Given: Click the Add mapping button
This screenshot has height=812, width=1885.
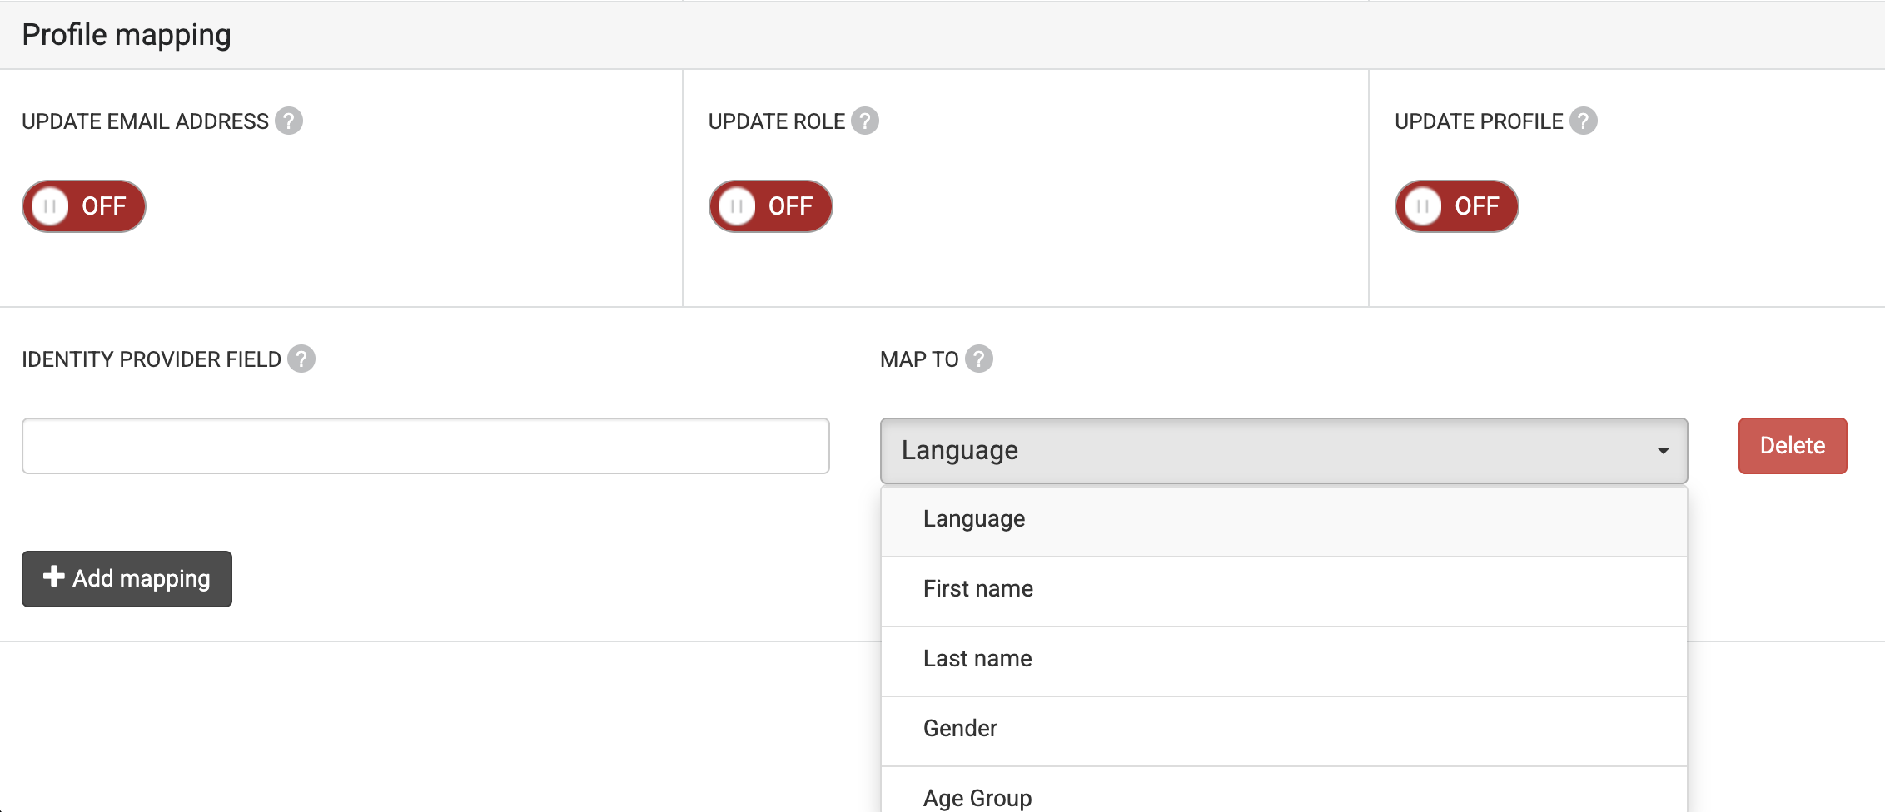Looking at the screenshot, I should tap(127, 579).
